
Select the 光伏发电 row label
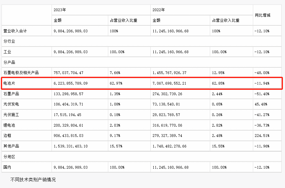pos(11,104)
